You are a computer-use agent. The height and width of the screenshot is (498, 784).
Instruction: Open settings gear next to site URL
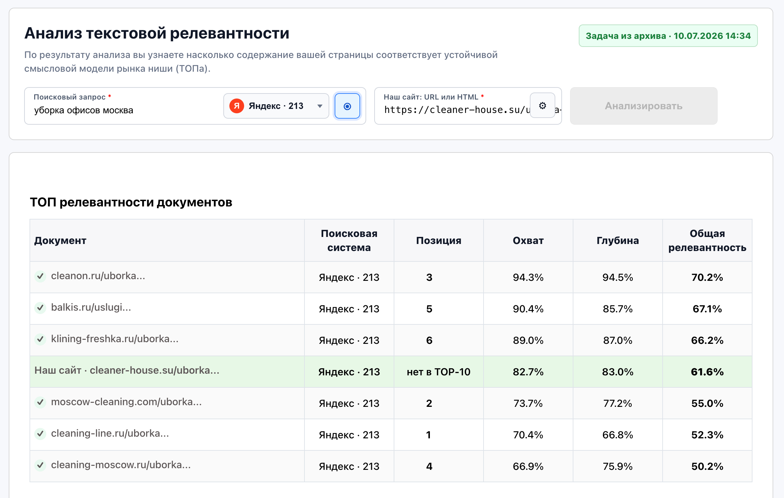tap(542, 106)
